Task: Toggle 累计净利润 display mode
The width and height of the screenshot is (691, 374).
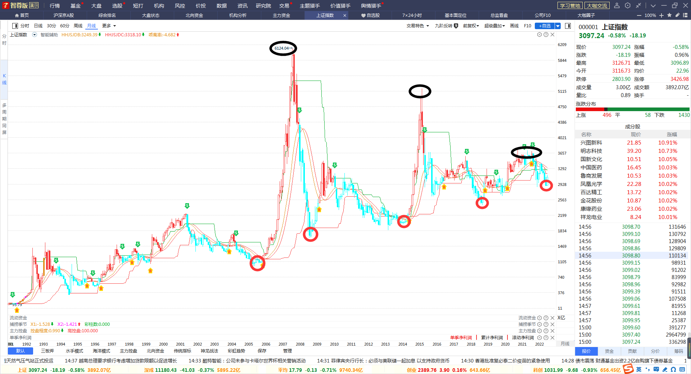Action: coord(492,338)
